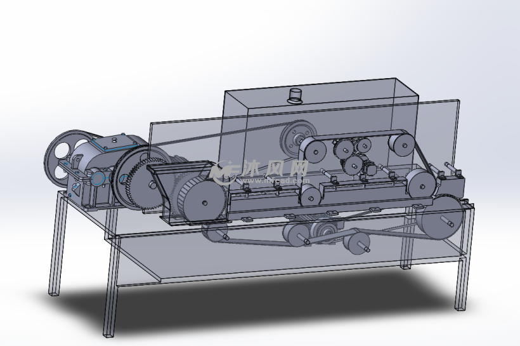Select the small pulley beneath the ribbed roller
Screen dimensions: 520x346
[x=214, y=233]
